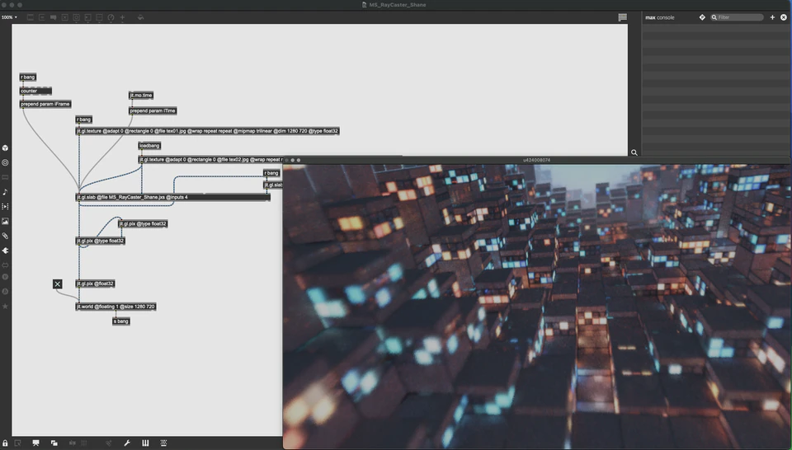Image resolution: width=792 pixels, height=450 pixels.
Task: Open the zoom level 100% dropdown
Action: pos(8,17)
